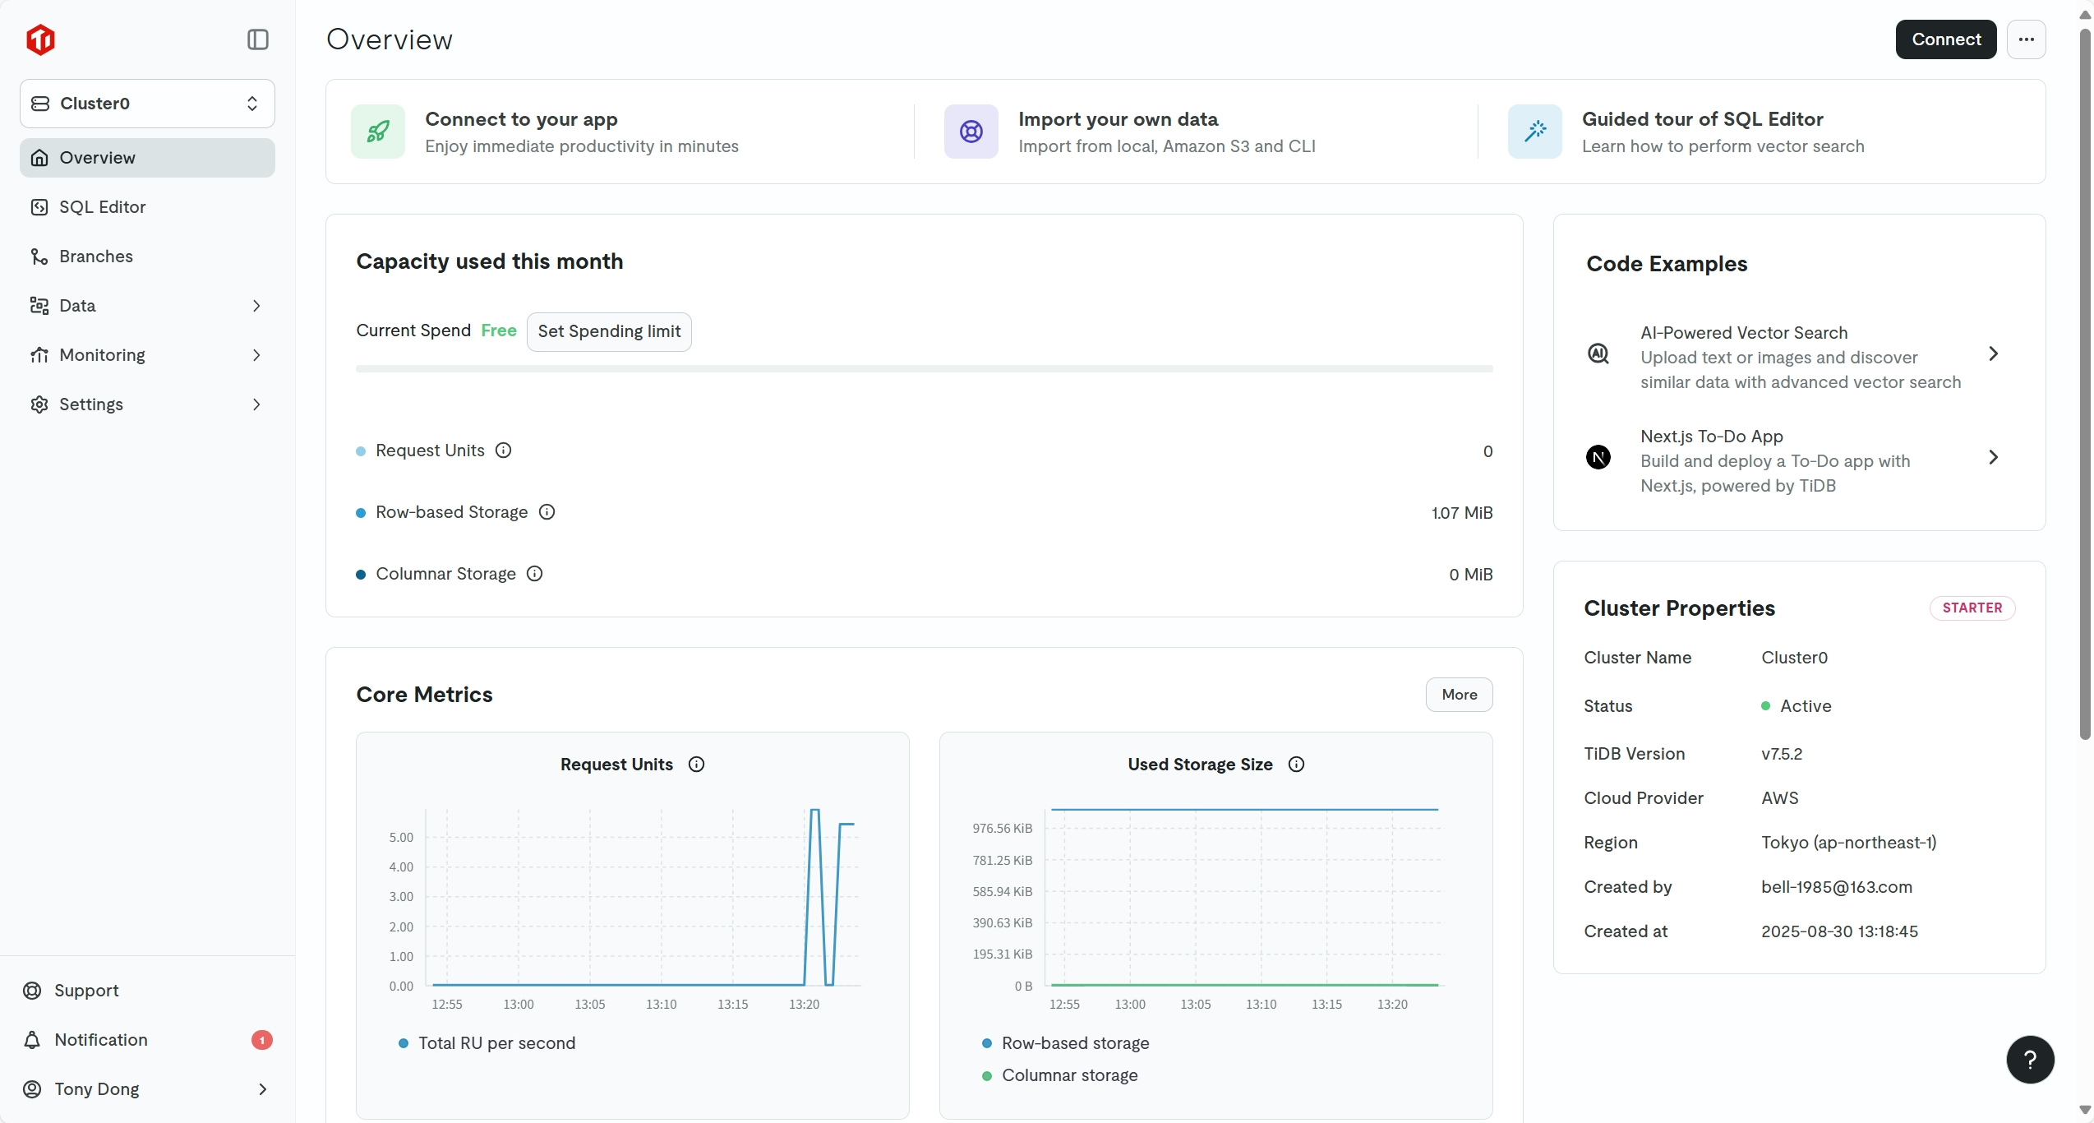Collapse the sidebar panel icon
Screen dimensions: 2094x1123
point(257,39)
